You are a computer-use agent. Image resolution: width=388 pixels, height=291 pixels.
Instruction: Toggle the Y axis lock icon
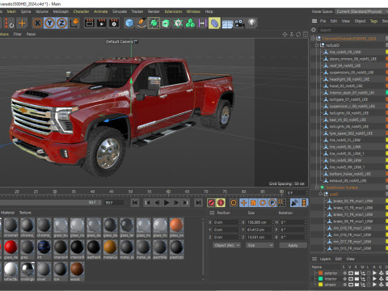pyautogui.click(x=49, y=23)
